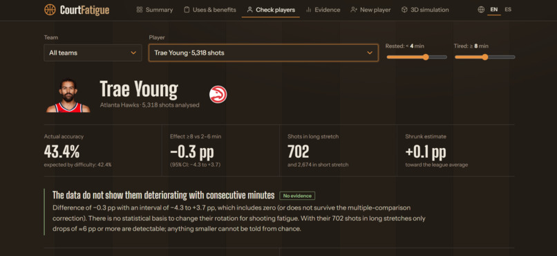Open the All teams dropdown
The image size is (557, 256).
[x=93, y=53]
